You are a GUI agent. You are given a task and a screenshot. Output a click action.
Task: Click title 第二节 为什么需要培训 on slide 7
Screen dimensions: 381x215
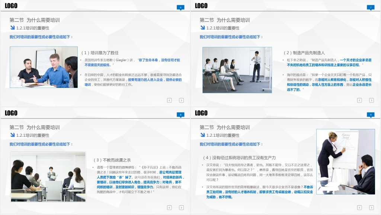(x=224, y=20)
